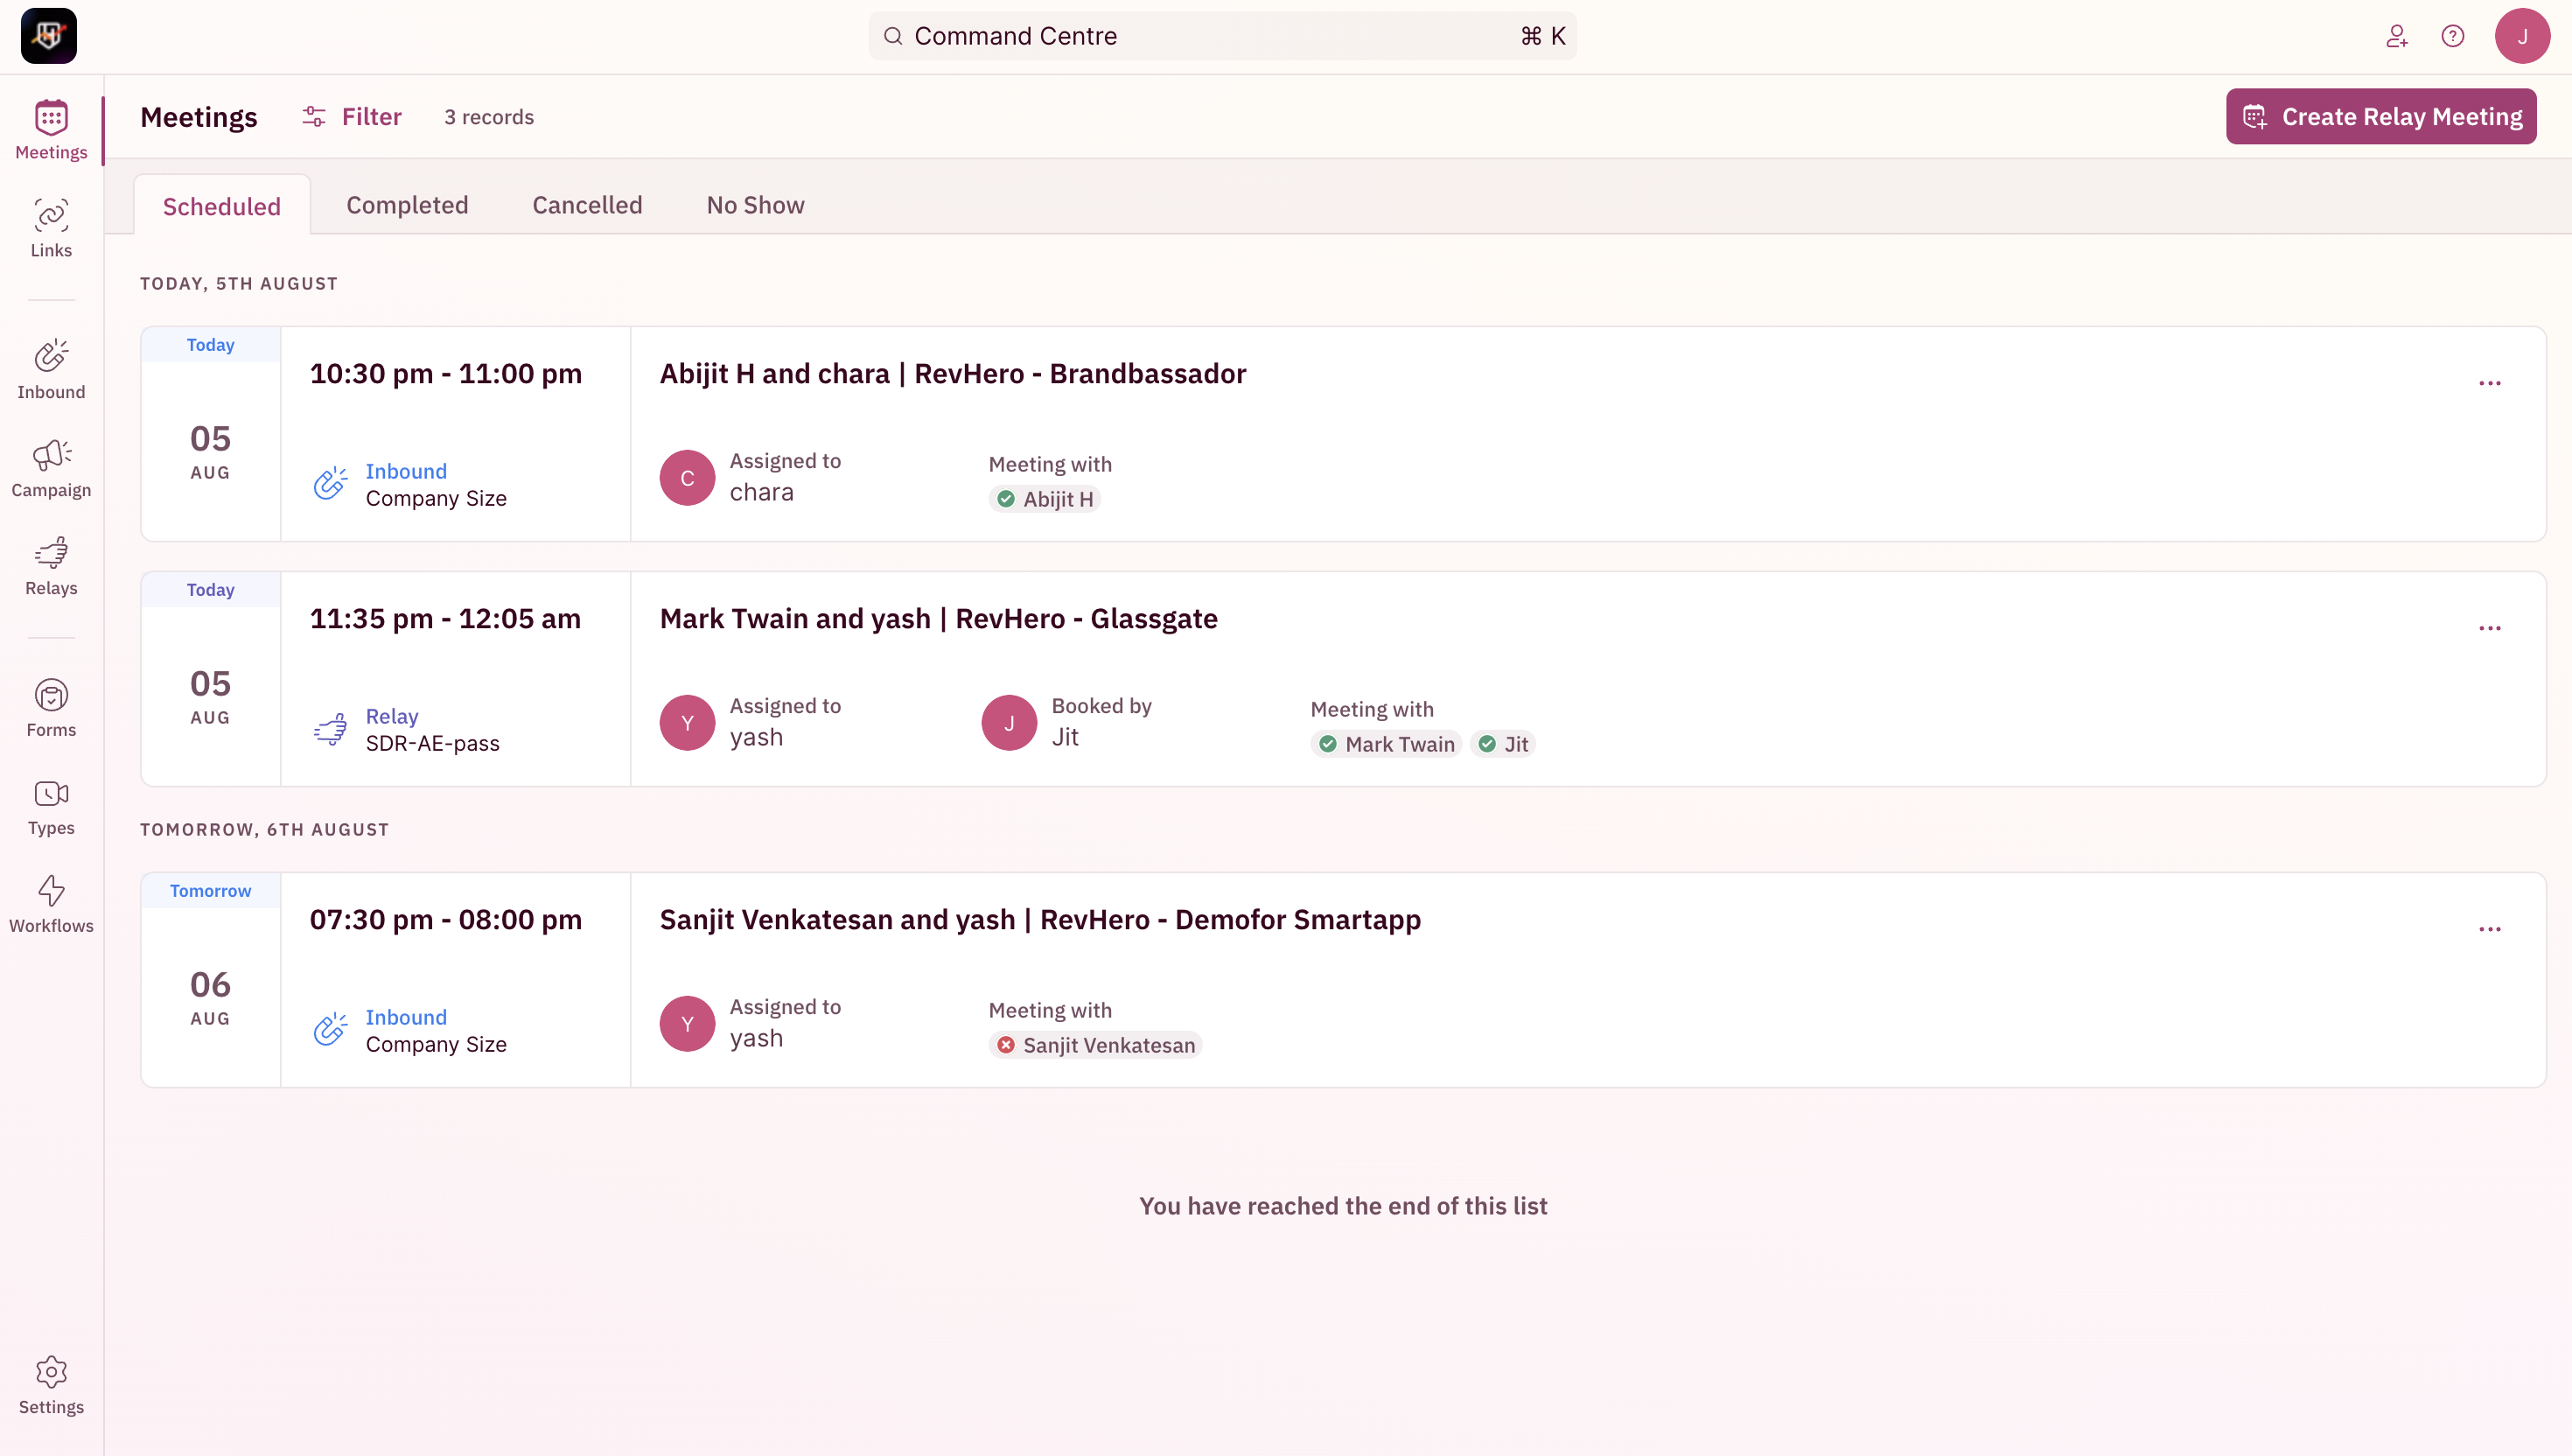Click the RevHero app logo

(49, 36)
